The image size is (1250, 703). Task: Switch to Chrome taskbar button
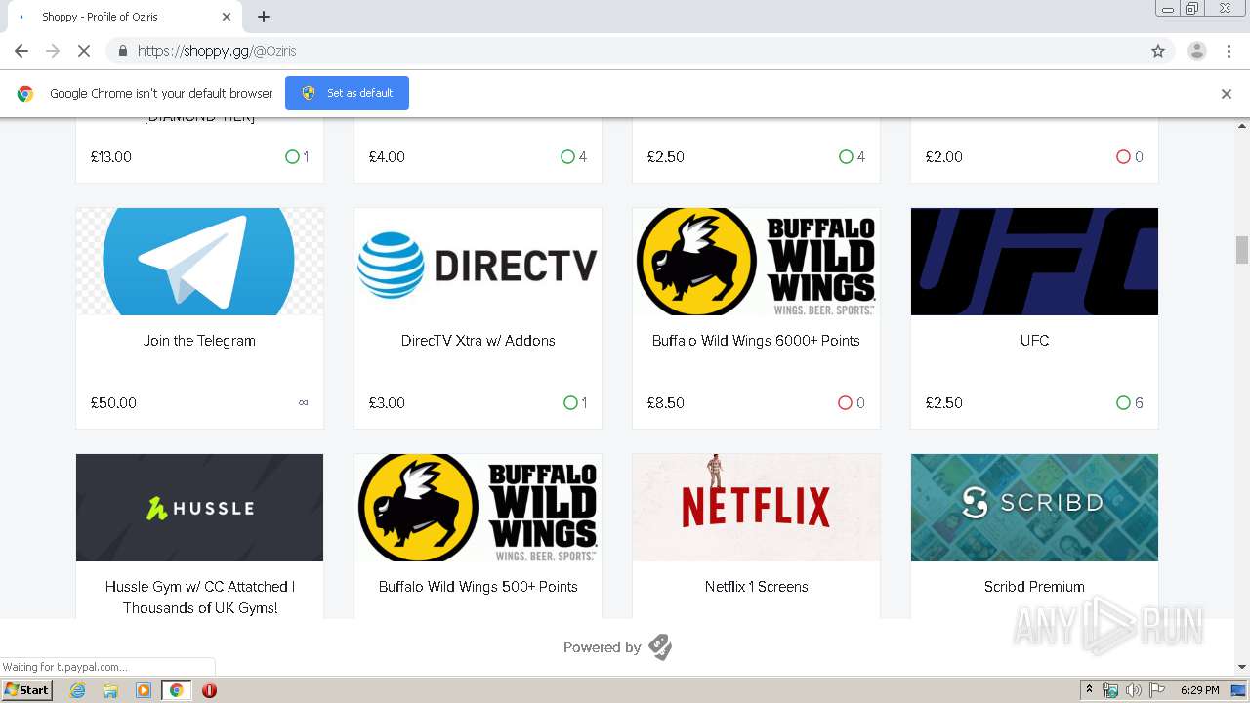177,690
